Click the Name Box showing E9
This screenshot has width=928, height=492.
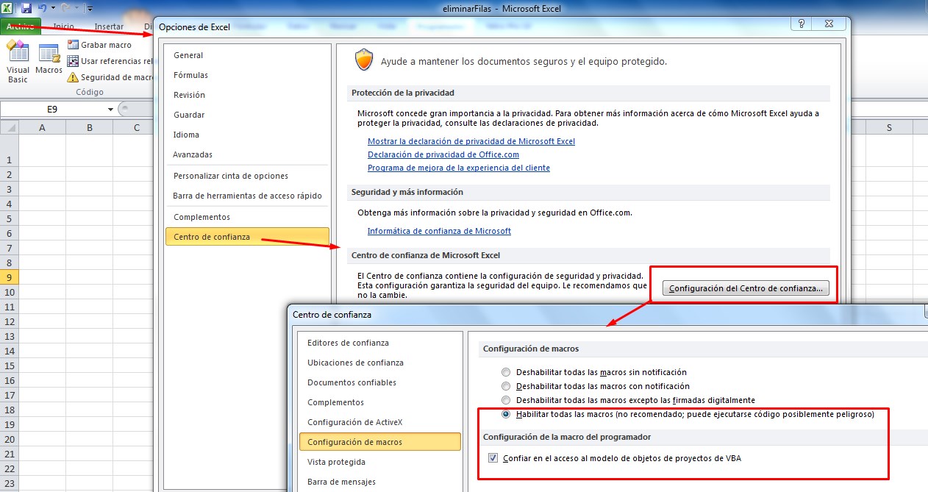pyautogui.click(x=53, y=109)
